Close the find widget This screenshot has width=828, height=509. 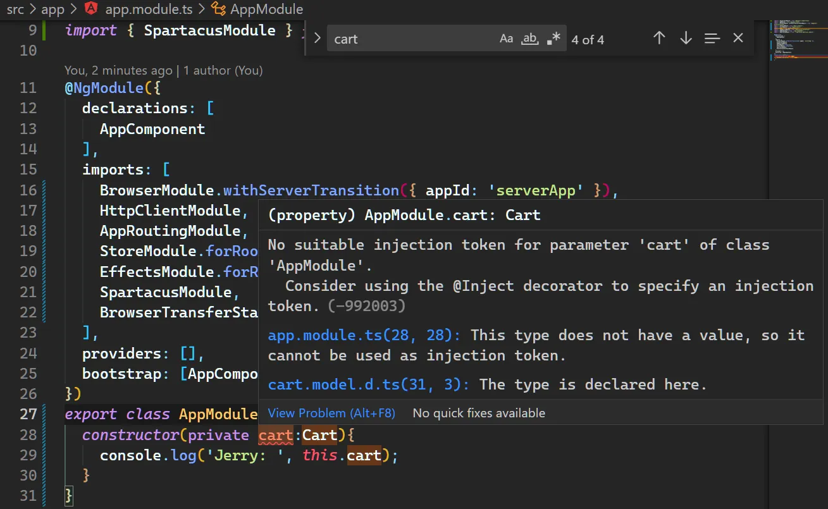click(738, 39)
